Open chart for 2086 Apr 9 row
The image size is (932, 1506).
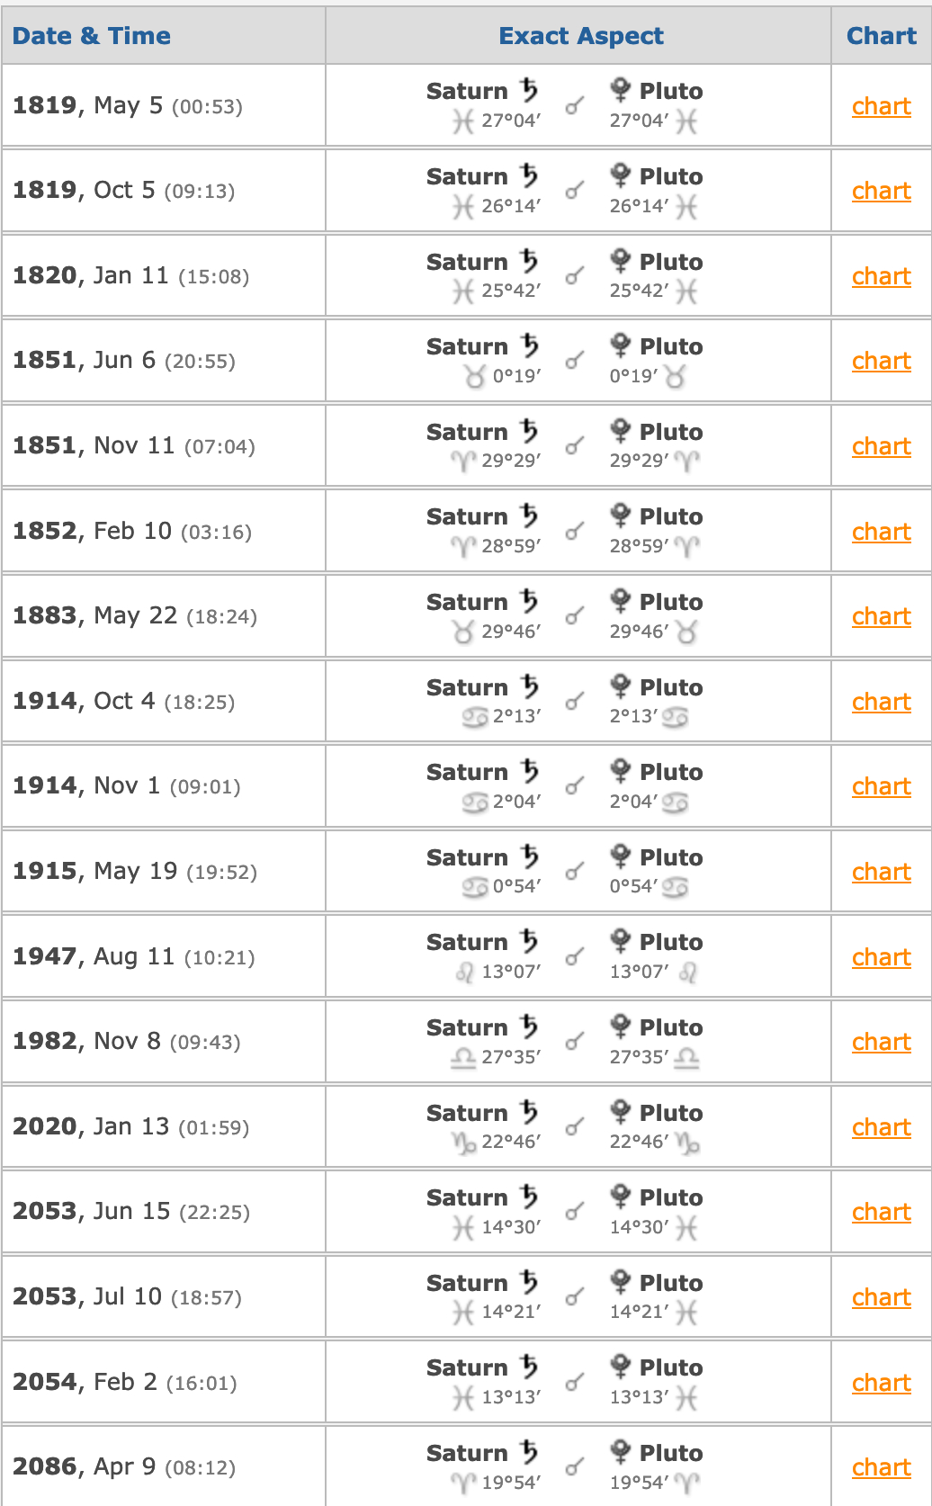point(881,1467)
